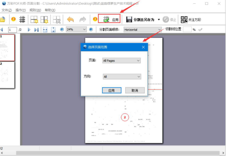
Task: Click the grey redo arrow
Action: (83, 20)
